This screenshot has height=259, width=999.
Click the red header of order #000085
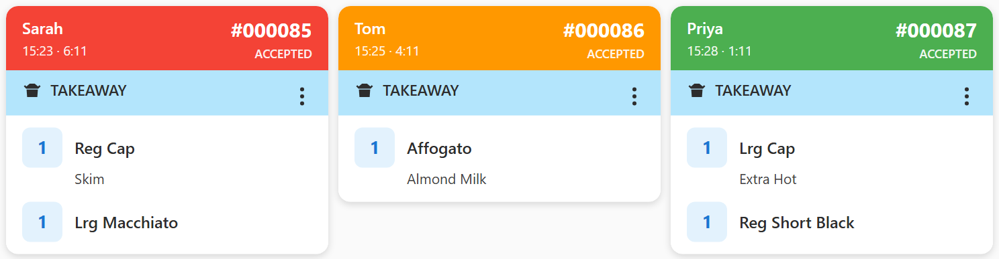click(x=167, y=38)
